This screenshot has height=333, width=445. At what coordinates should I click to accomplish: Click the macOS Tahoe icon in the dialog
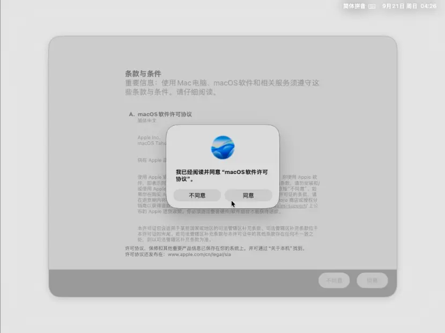coord(223,147)
